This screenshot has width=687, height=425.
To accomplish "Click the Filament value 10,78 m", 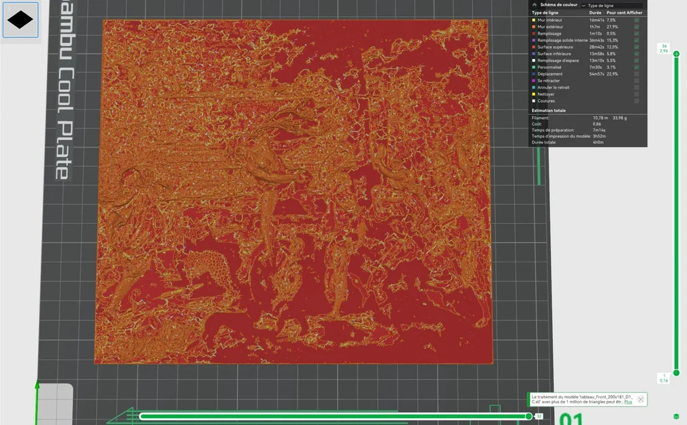I will [x=601, y=118].
